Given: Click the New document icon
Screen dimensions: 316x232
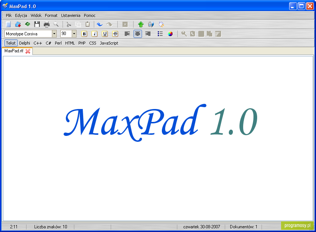Looking at the screenshot, I should pyautogui.click(x=8, y=24).
